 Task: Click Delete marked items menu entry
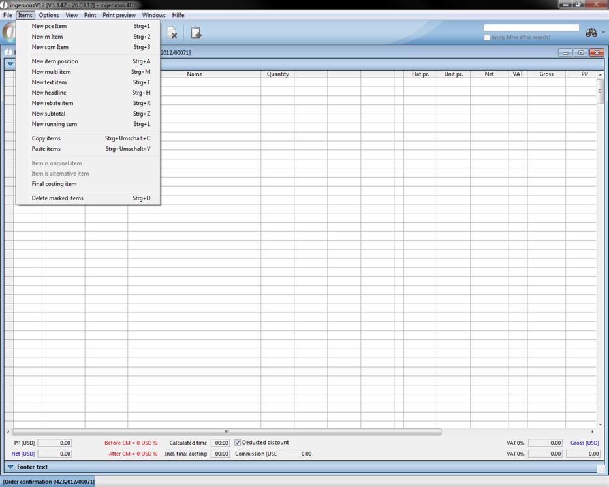[x=57, y=198]
